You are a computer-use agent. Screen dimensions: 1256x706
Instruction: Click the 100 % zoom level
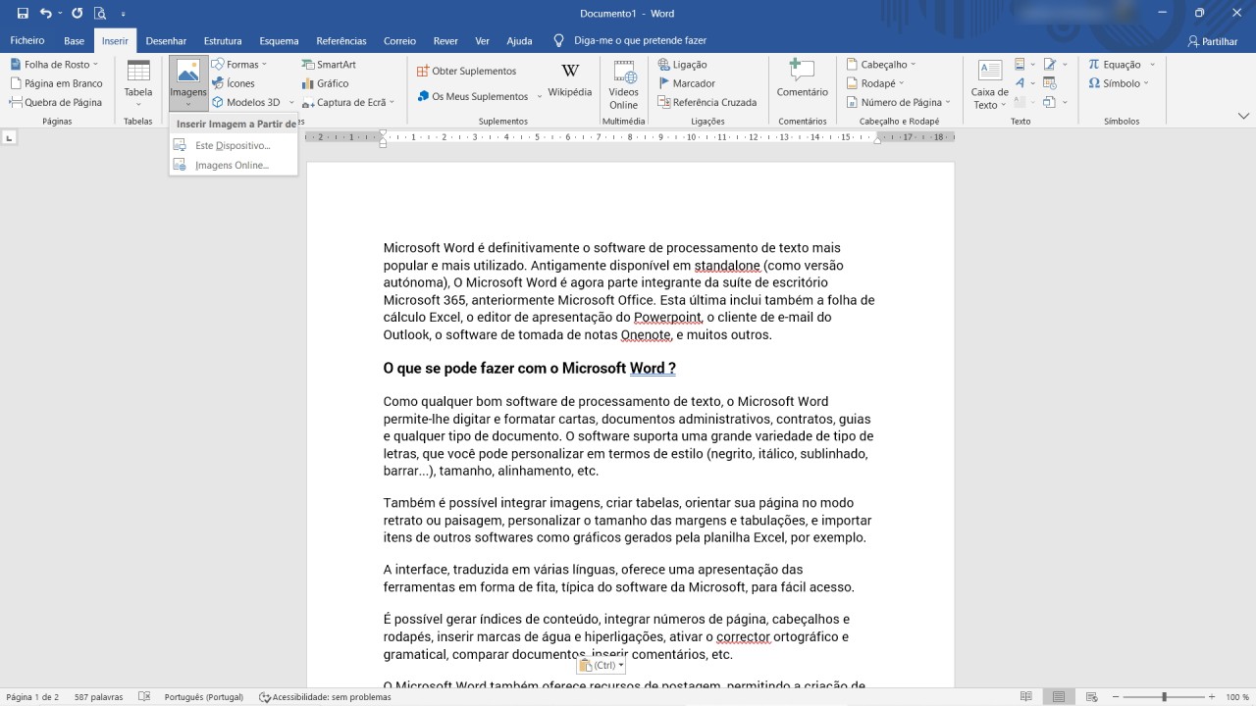click(x=1237, y=697)
